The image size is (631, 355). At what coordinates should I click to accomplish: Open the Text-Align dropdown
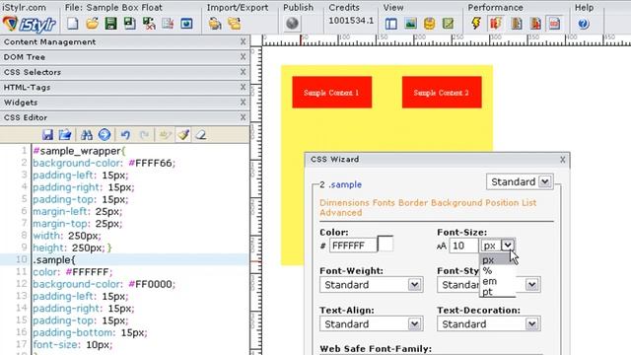coord(372,324)
